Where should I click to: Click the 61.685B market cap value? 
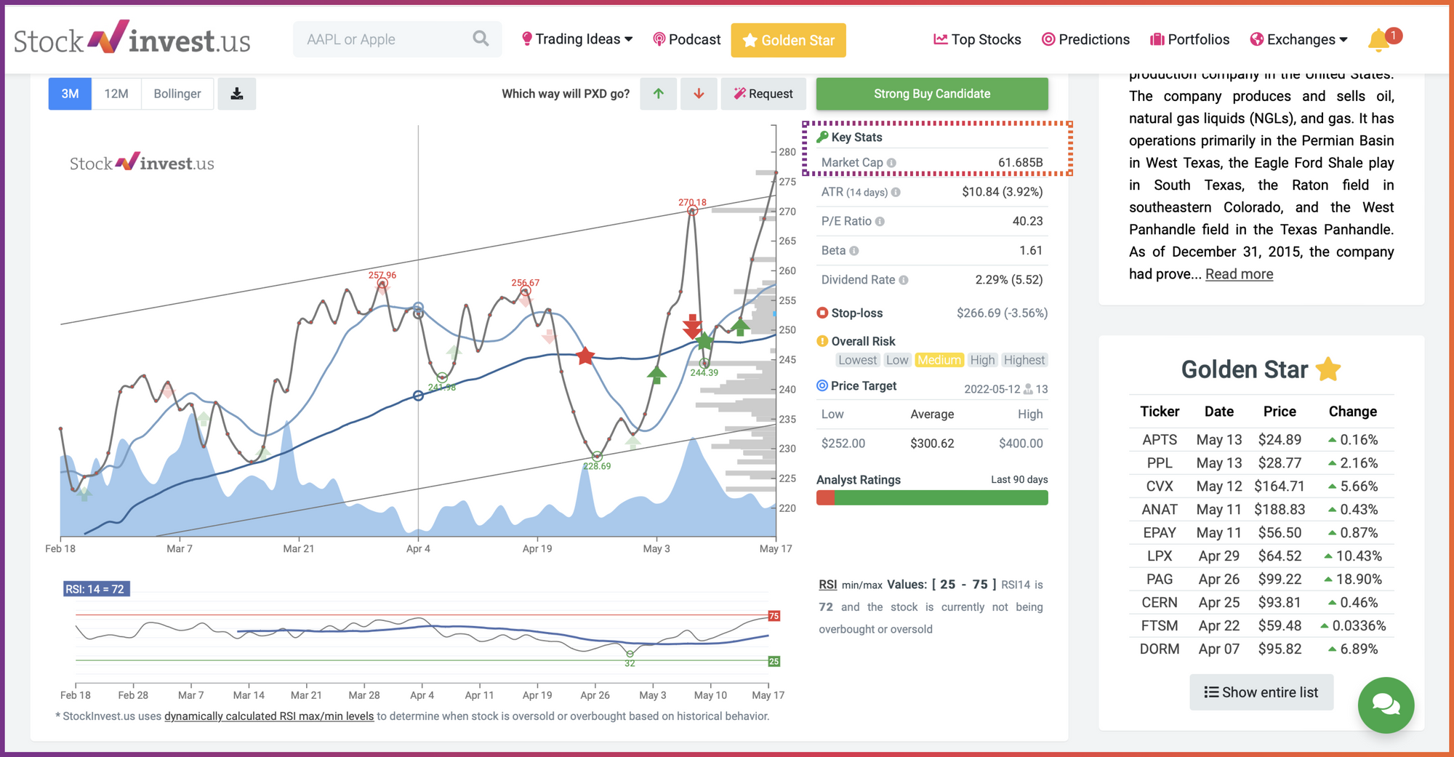pos(1020,163)
